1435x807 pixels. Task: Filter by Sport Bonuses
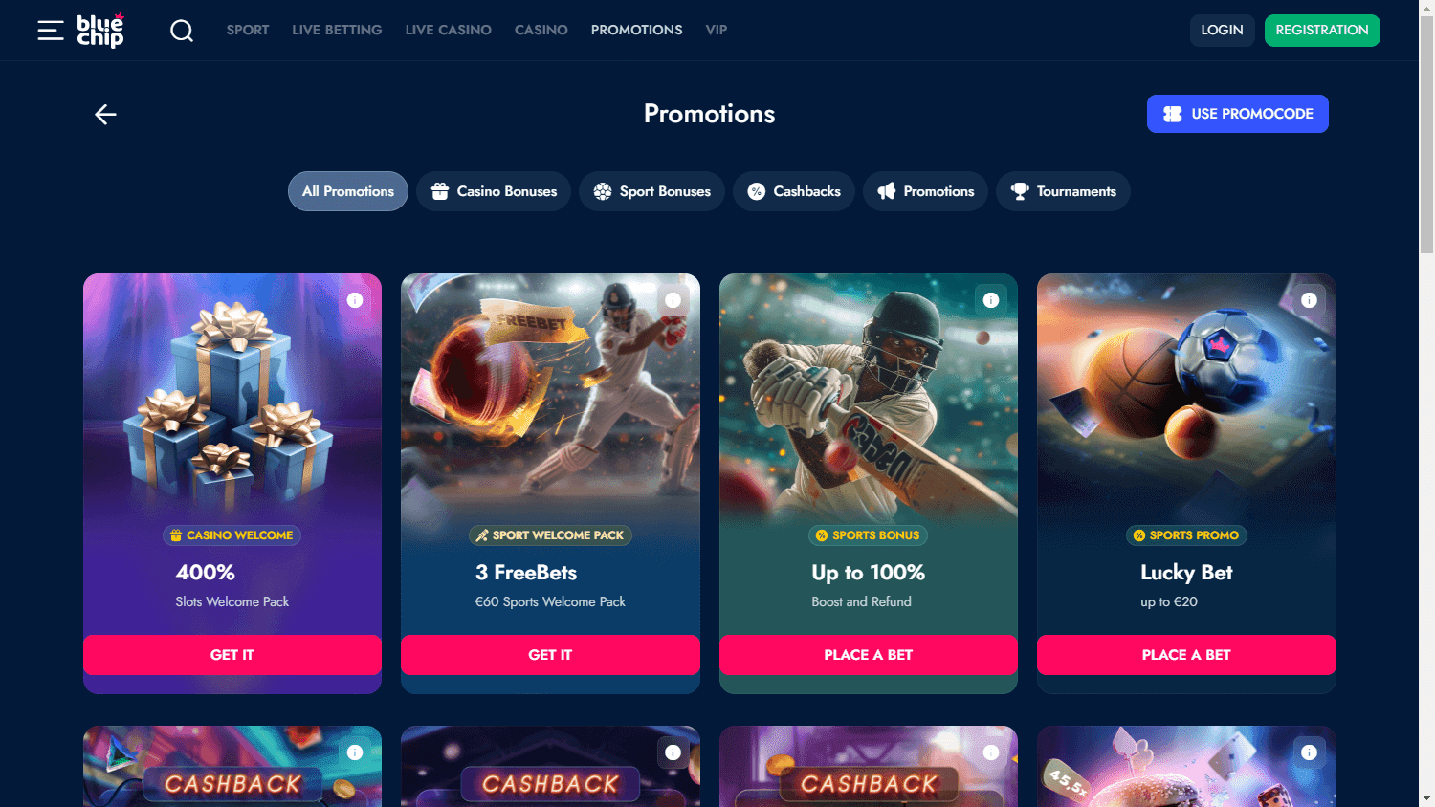(x=651, y=191)
